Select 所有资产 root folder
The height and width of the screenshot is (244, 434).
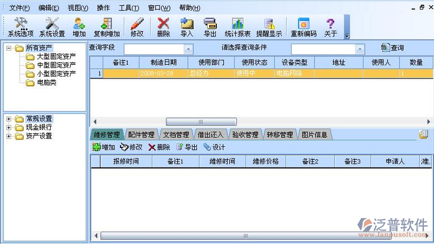(39, 48)
